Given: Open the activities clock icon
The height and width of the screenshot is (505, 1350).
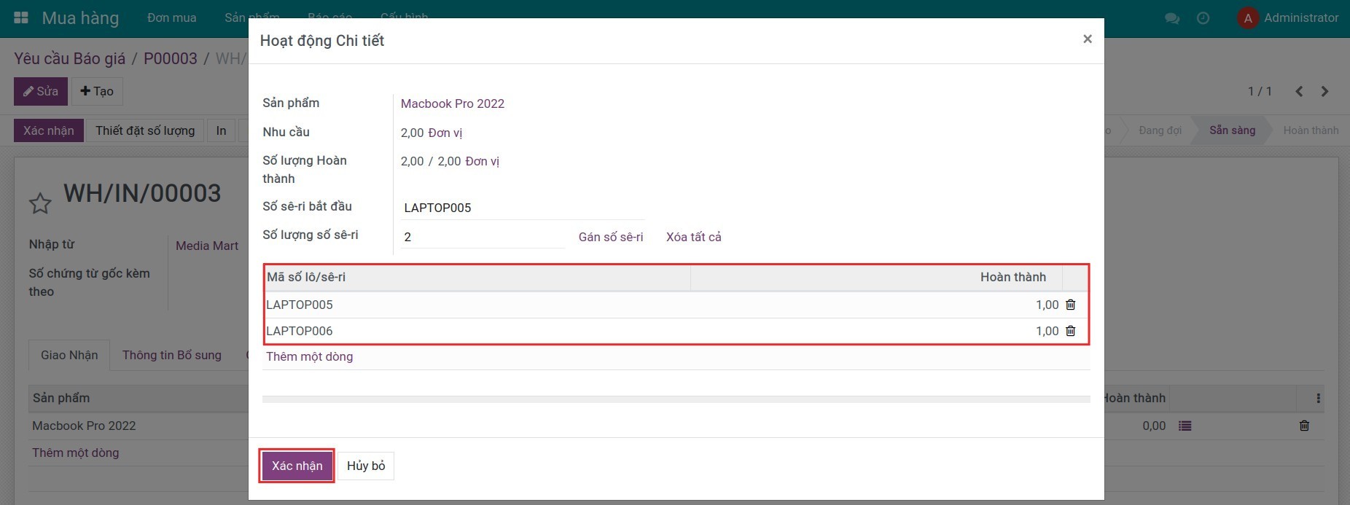Looking at the screenshot, I should point(1203,18).
